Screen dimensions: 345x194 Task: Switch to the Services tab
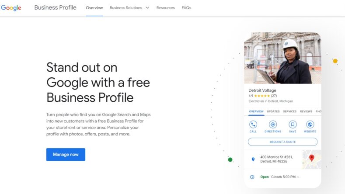tap(289, 111)
